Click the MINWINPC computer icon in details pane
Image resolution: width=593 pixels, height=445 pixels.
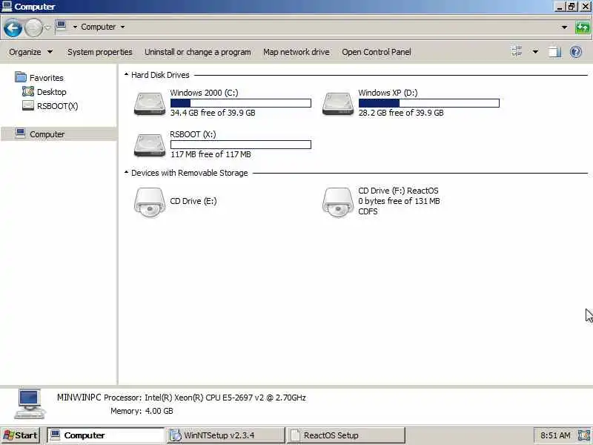pyautogui.click(x=30, y=403)
